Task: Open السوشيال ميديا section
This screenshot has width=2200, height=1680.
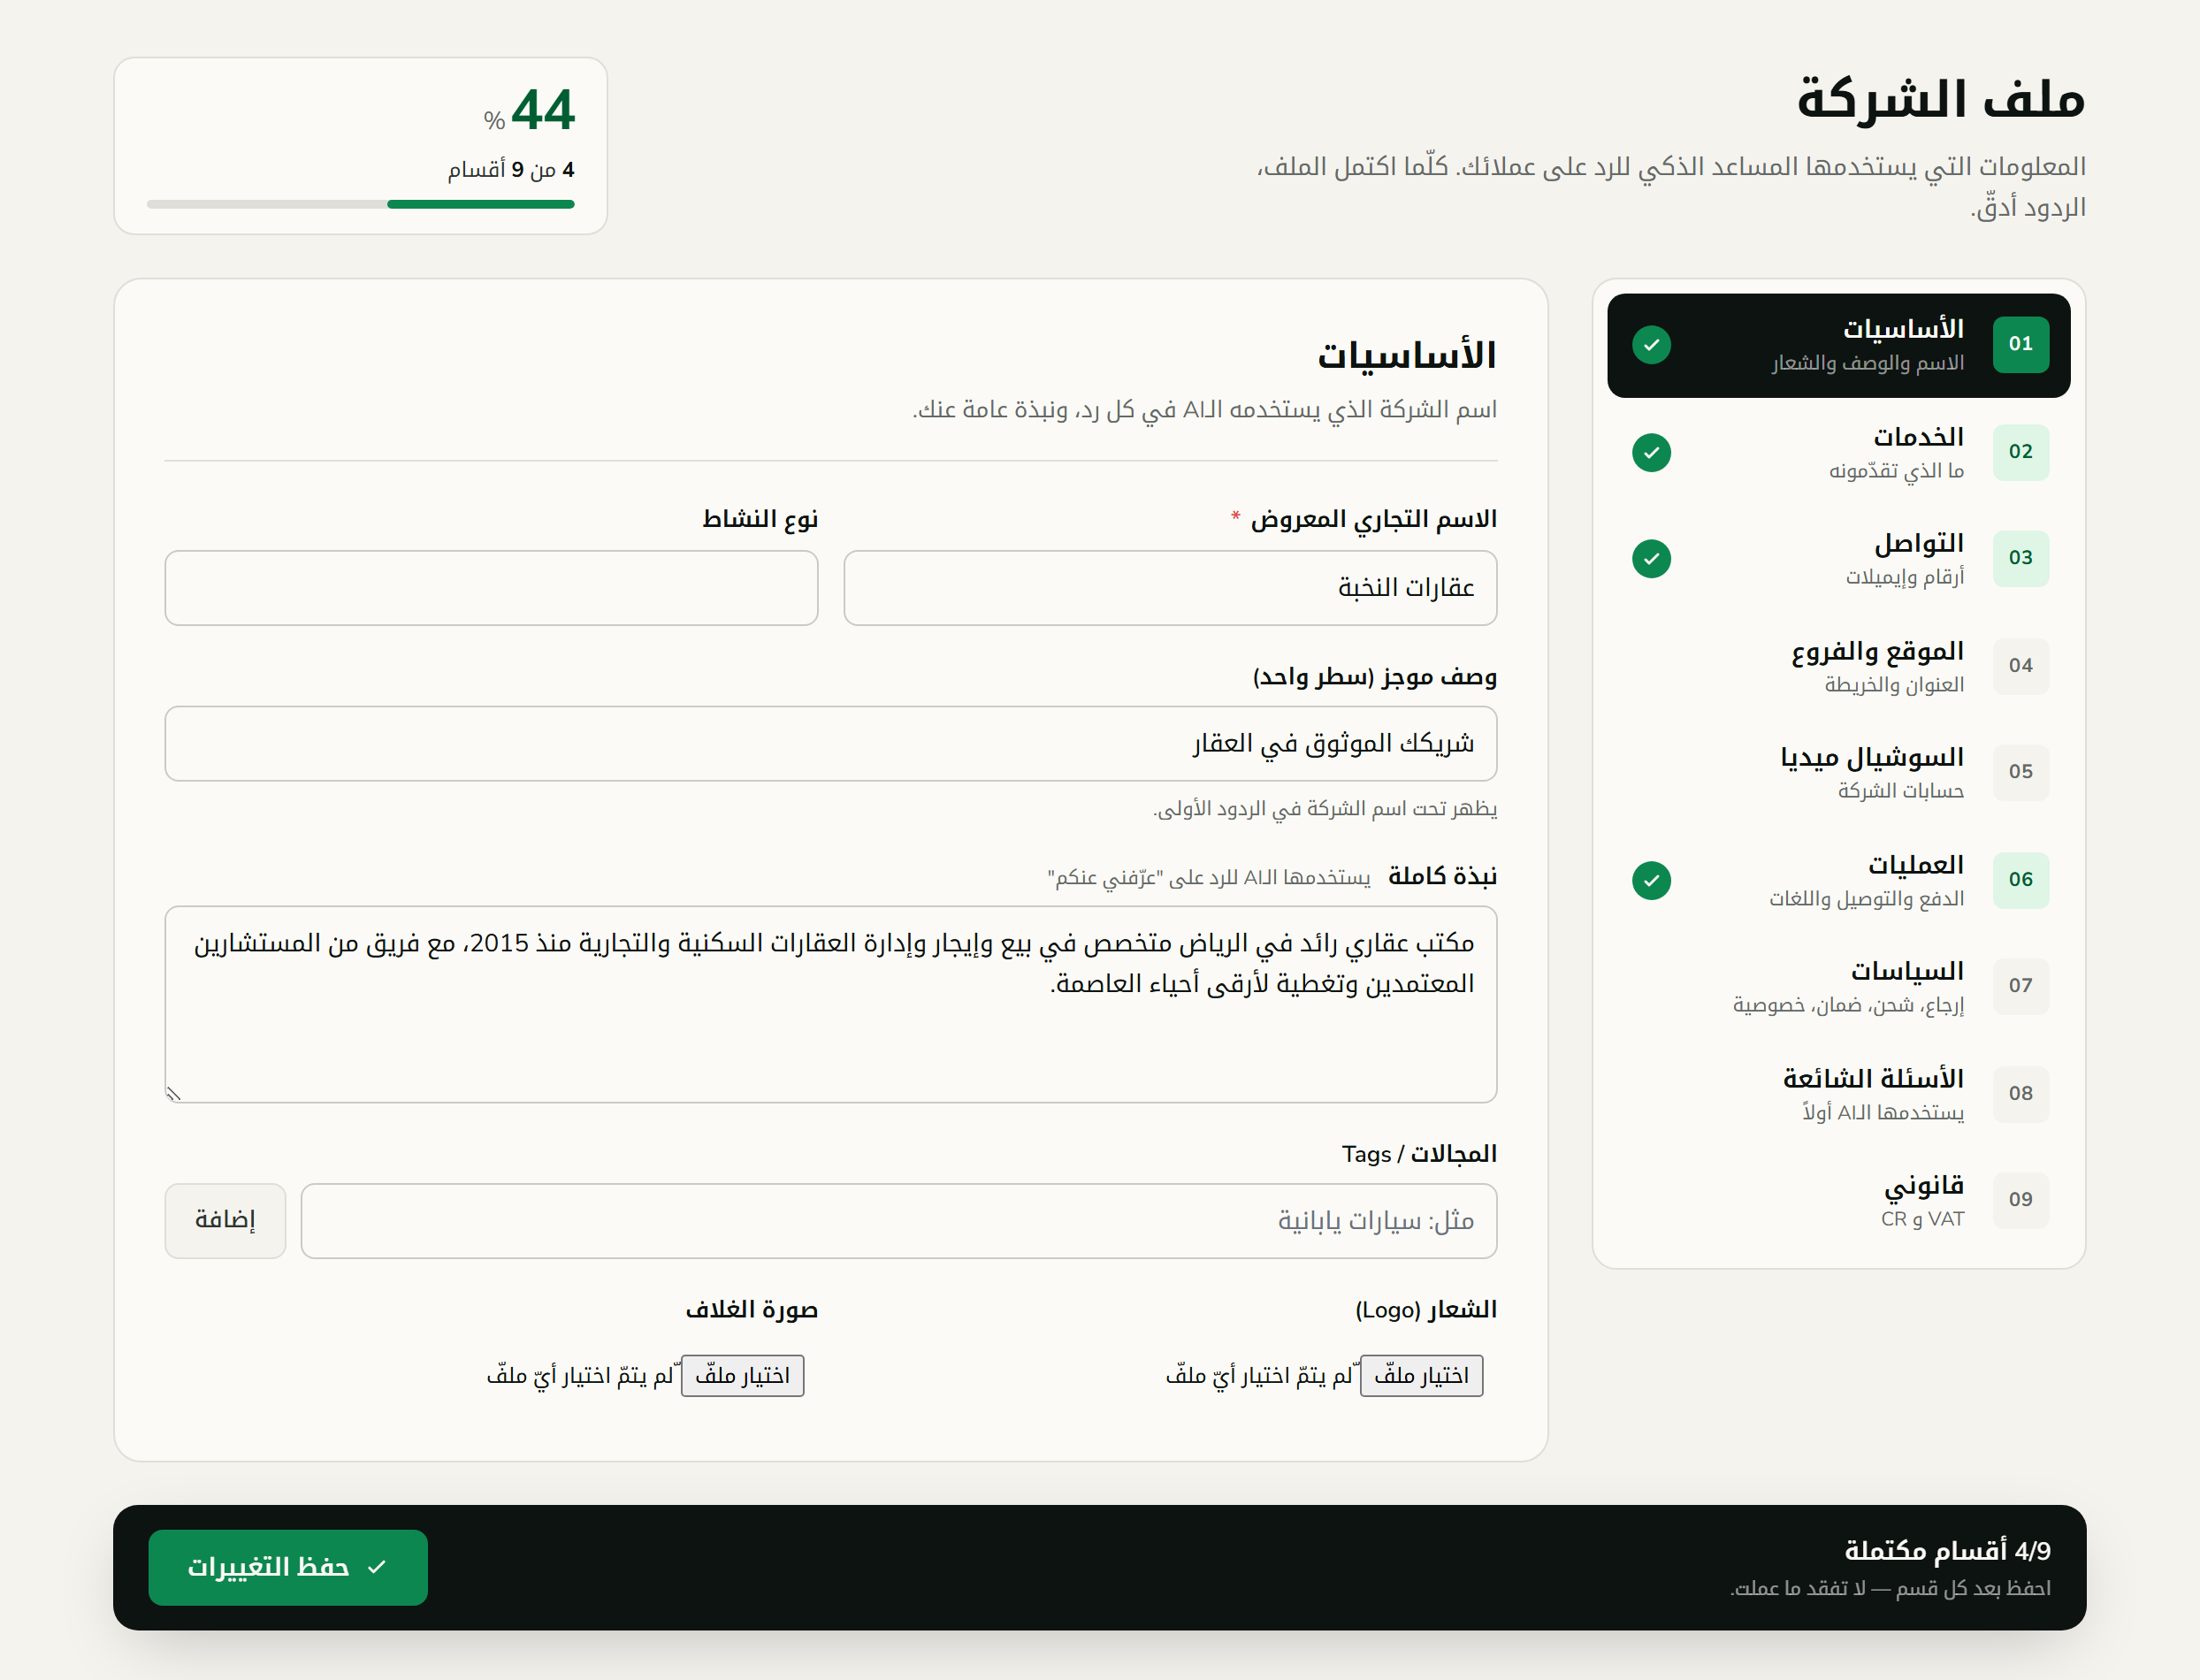Action: pyautogui.click(x=1838, y=772)
